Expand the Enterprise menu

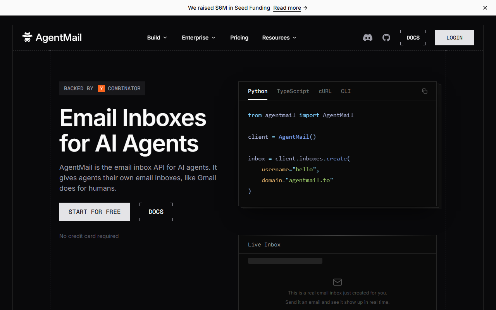[199, 38]
